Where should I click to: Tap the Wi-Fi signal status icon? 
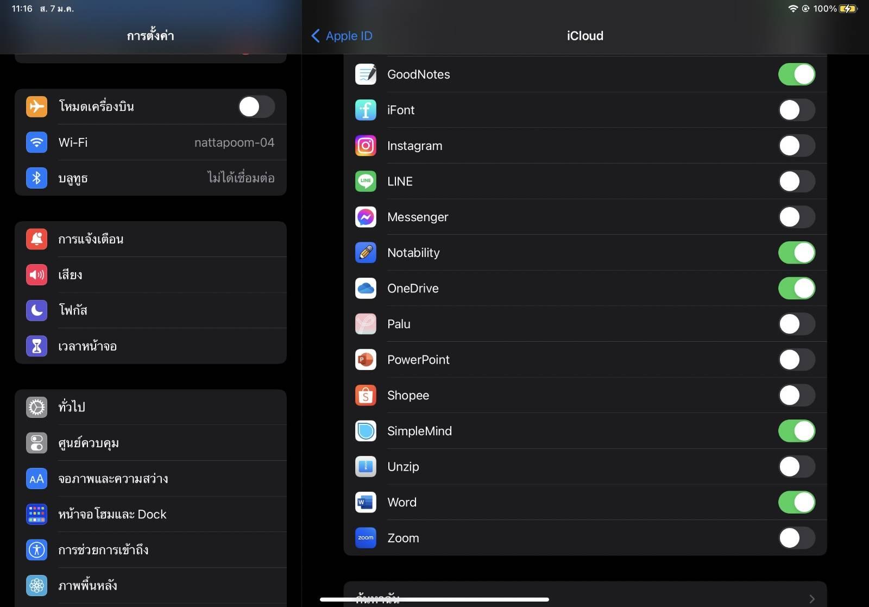pos(793,9)
